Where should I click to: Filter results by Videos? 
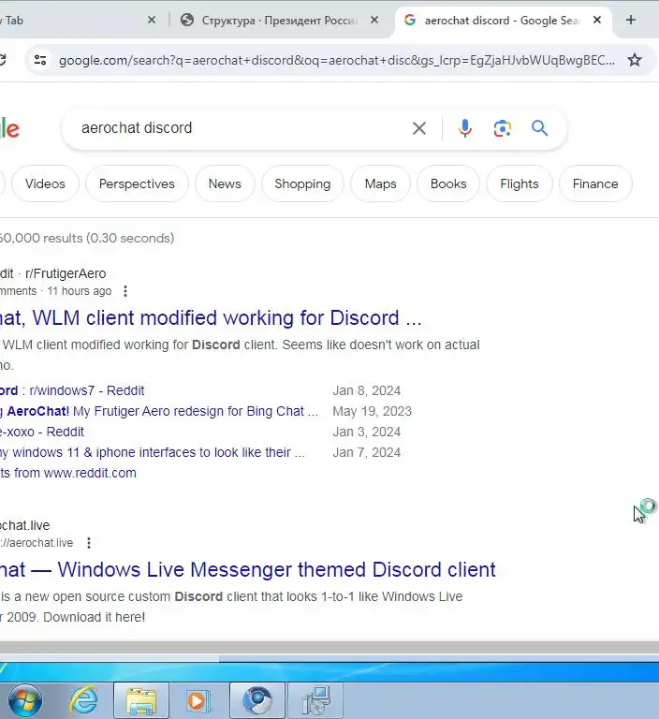point(45,183)
